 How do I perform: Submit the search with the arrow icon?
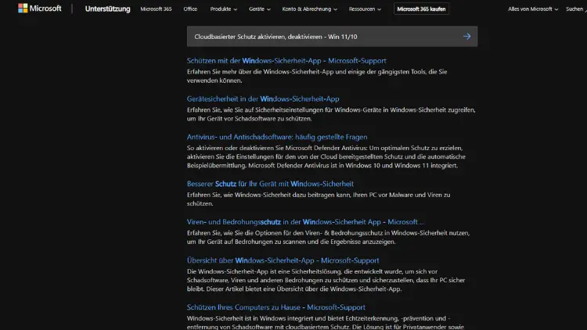coord(466,36)
